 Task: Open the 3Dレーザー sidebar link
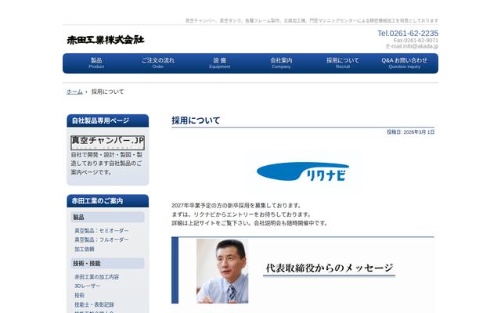pos(87,286)
